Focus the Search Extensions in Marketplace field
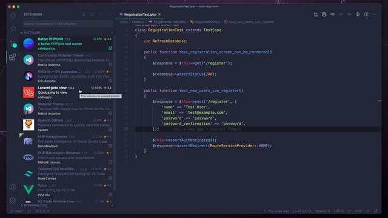Screen dimensions: 388x218 [x=68, y=24]
